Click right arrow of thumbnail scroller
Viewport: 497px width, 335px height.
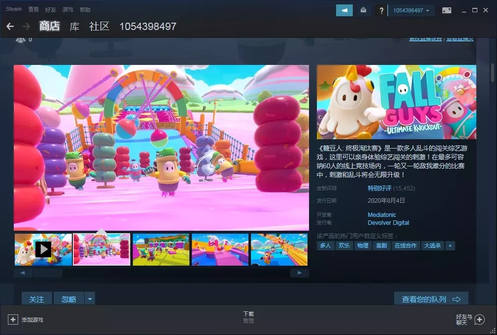pos(300,273)
